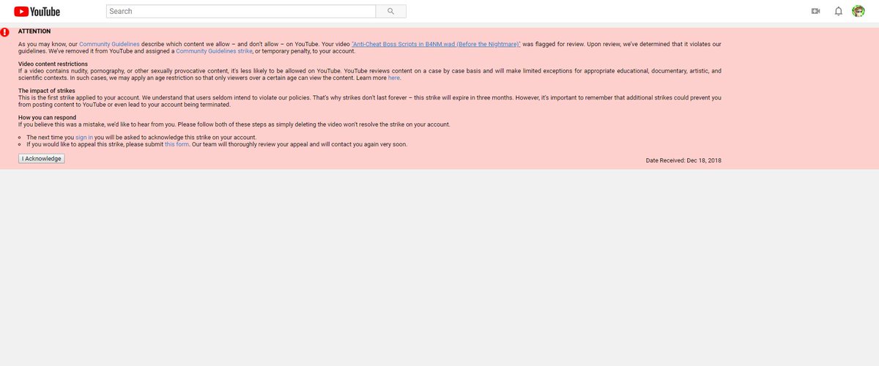Select the Video content restrictions heading

[x=53, y=64]
